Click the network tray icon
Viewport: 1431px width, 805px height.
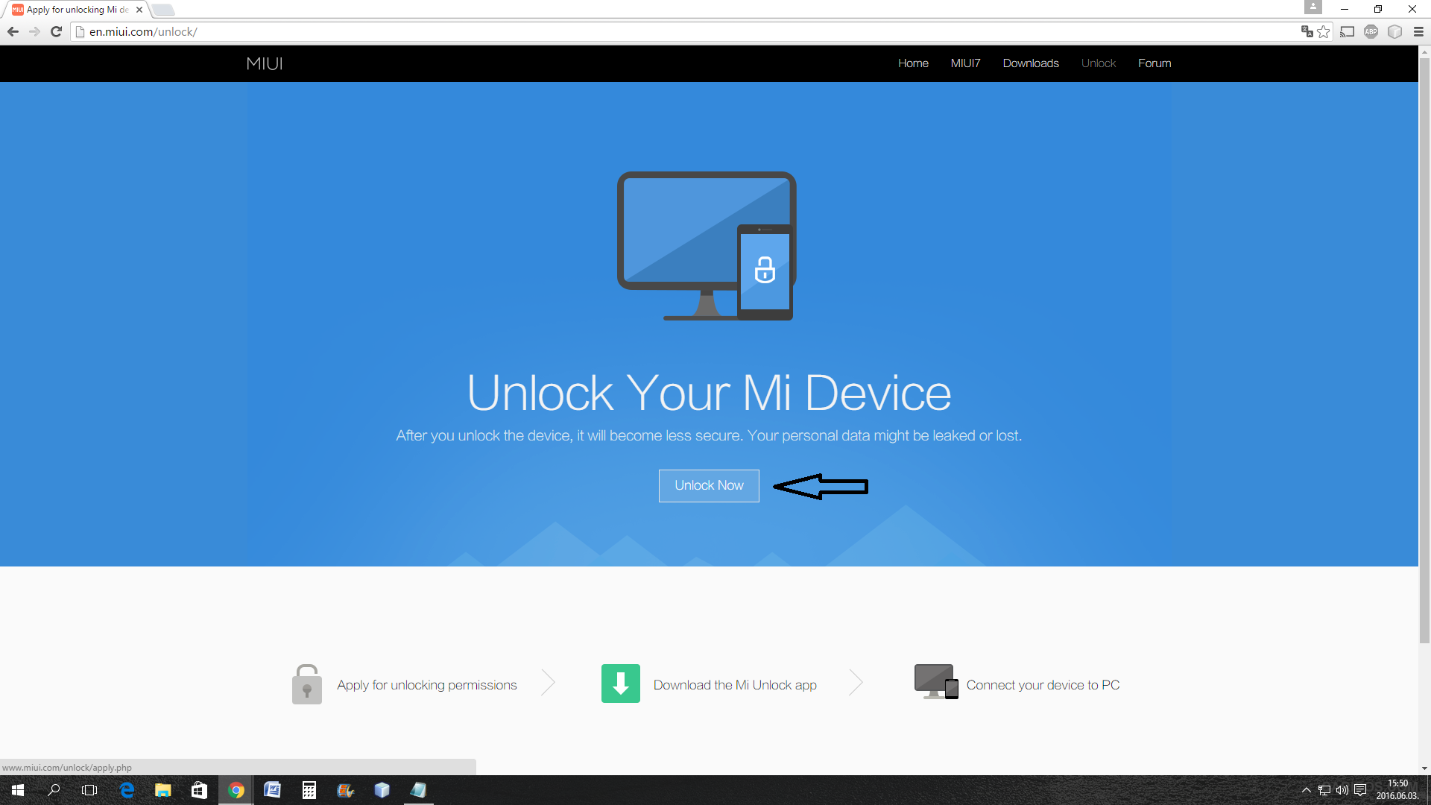pos(1324,790)
